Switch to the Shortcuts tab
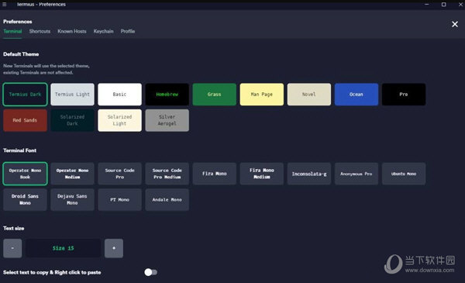465x283 pixels. pos(40,31)
